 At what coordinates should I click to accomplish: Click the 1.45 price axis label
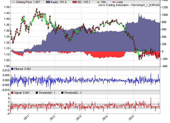coord(7,13)
